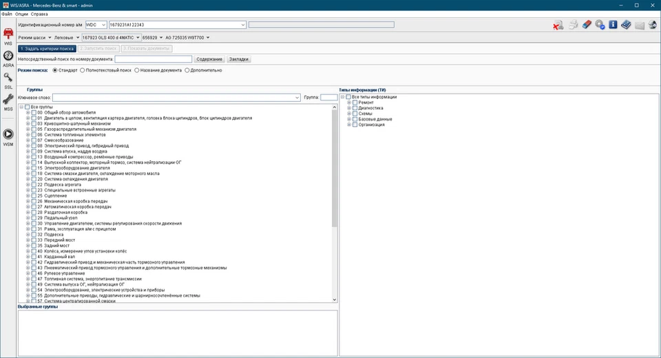Open the Справка menu
This screenshot has width=661, height=358.
pyautogui.click(x=40, y=14)
